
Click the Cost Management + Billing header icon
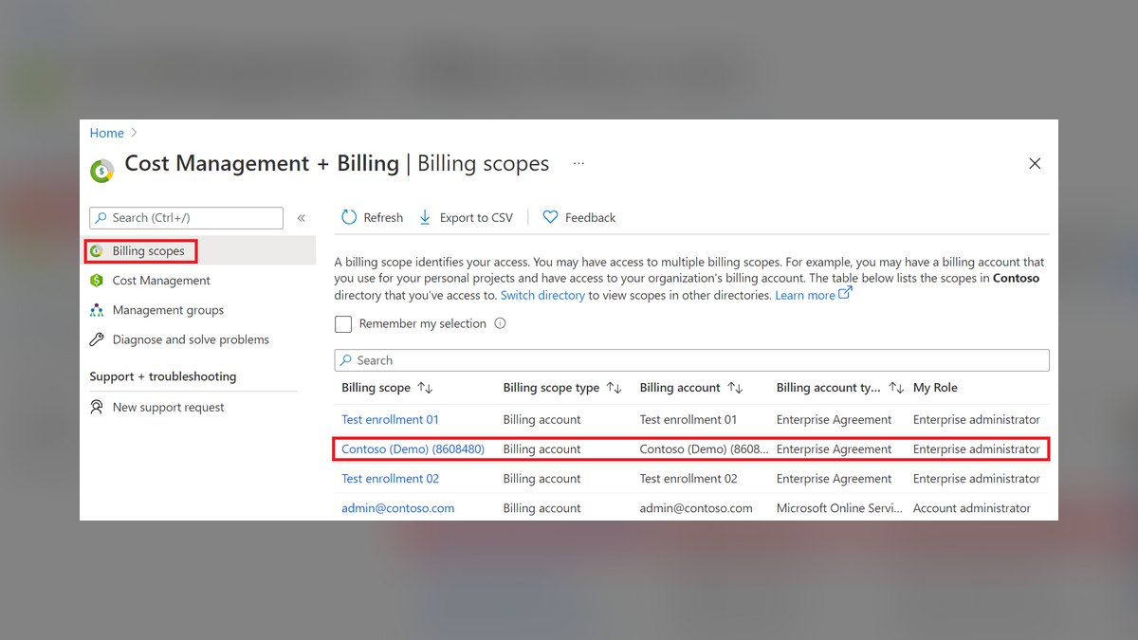[101, 171]
